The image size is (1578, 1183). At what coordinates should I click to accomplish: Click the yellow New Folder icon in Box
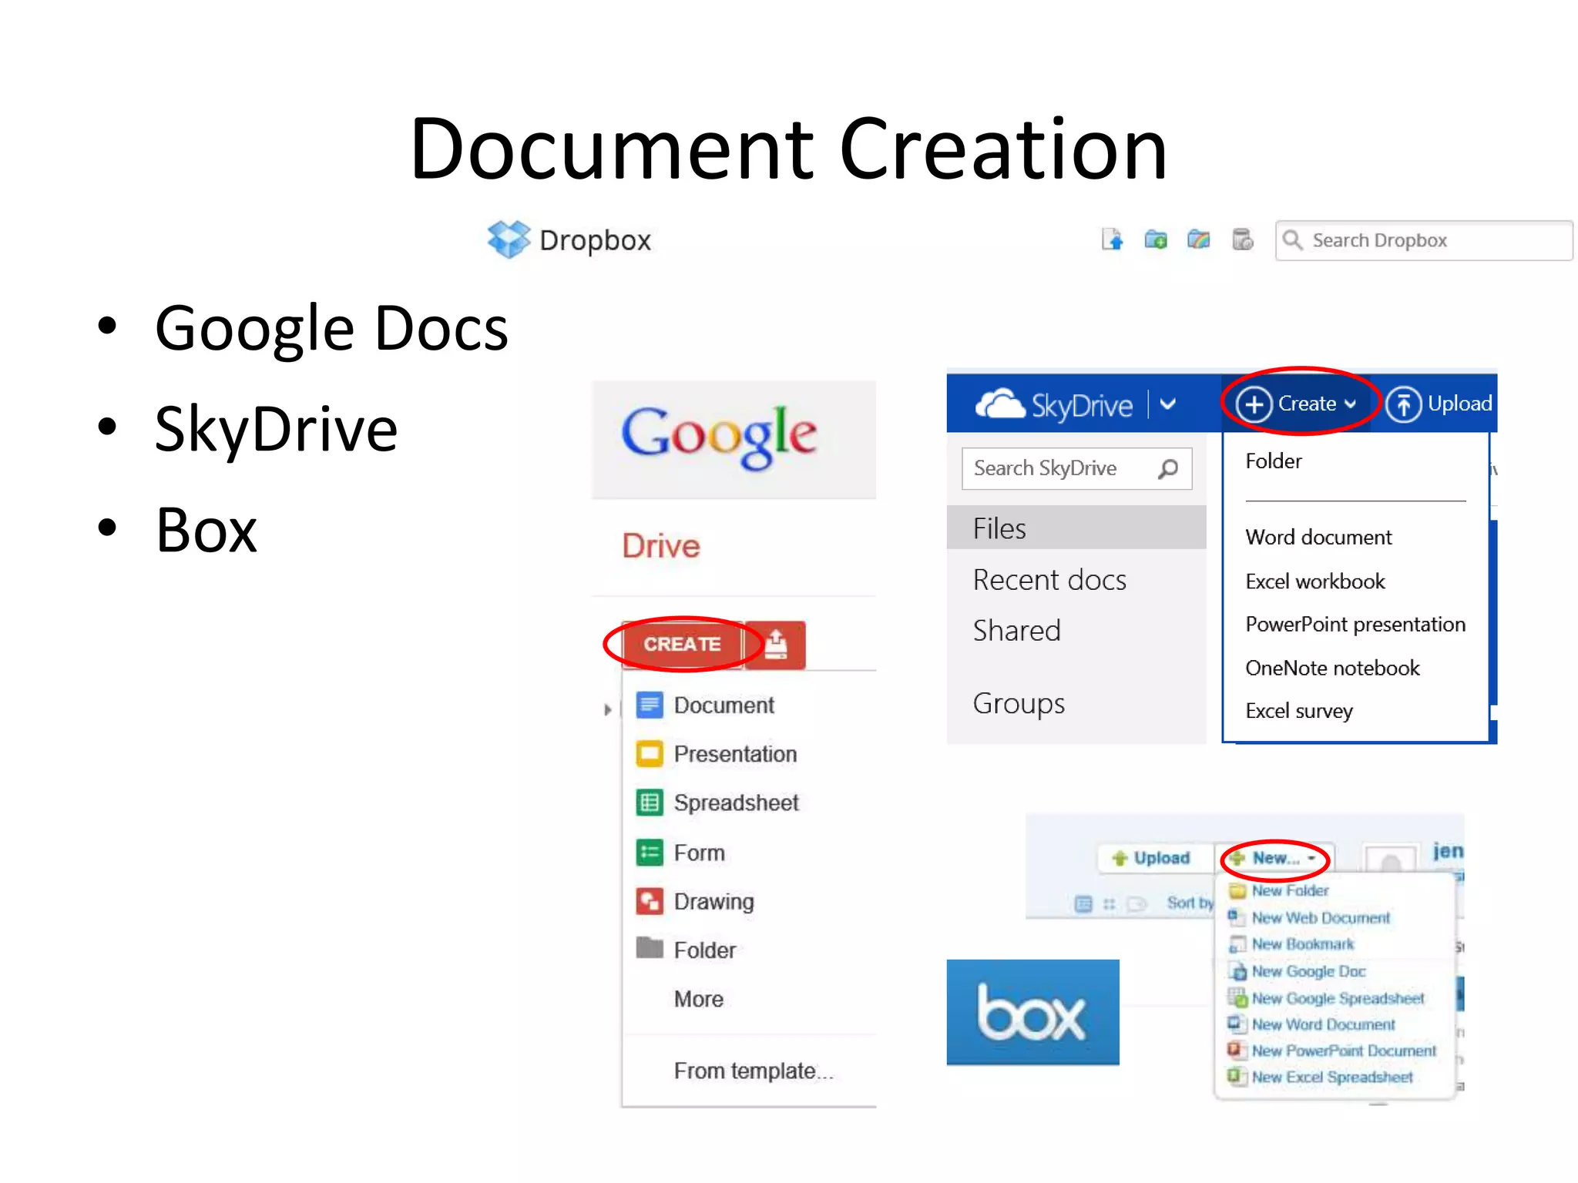tap(1237, 891)
